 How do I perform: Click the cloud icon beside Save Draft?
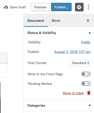pyautogui.click(x=6, y=7)
